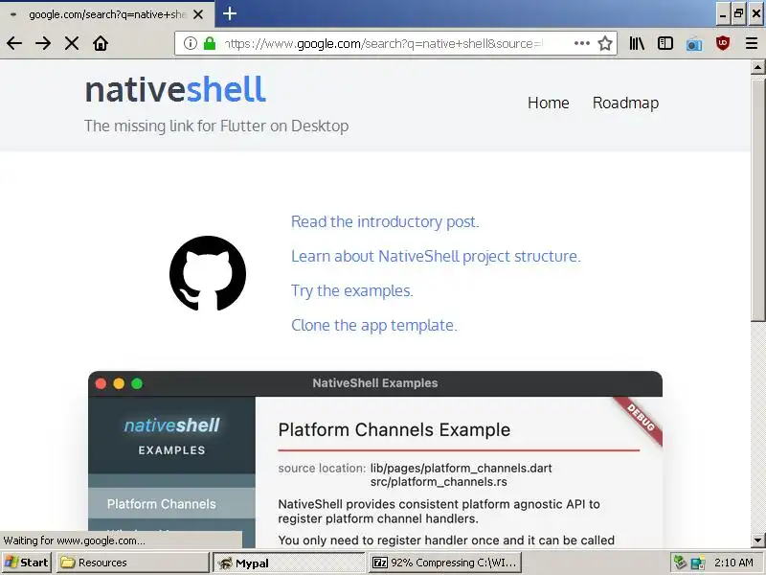Click the scrollbar up arrow
The image size is (766, 575).
tap(757, 67)
